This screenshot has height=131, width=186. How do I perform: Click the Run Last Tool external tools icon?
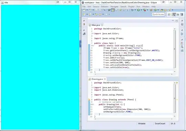(144, 10)
